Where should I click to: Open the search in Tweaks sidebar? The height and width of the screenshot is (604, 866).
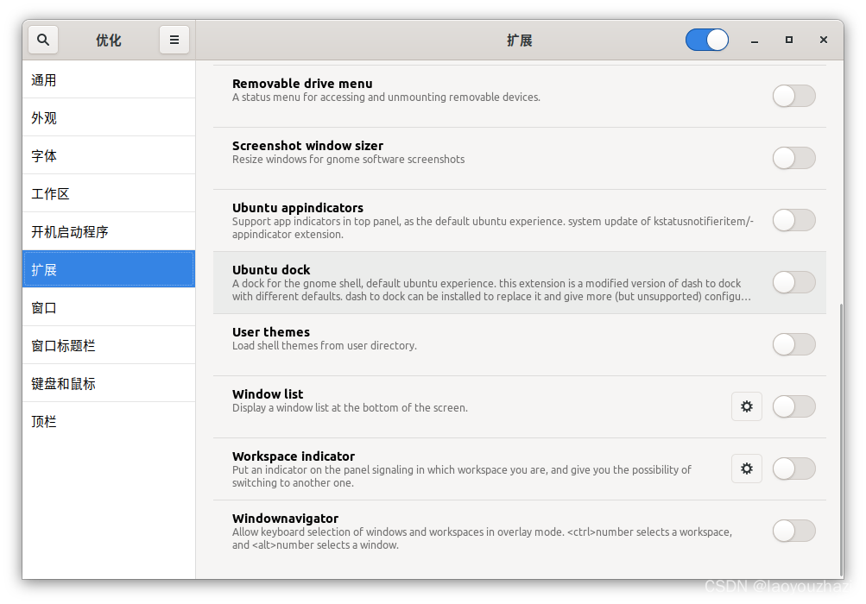pyautogui.click(x=43, y=40)
